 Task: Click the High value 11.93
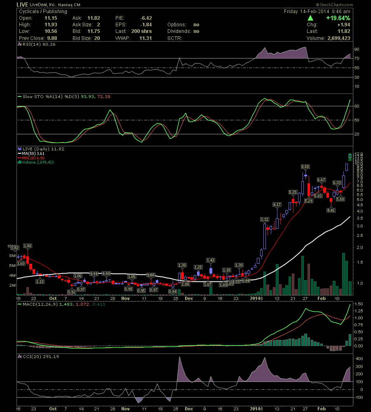pos(51,24)
